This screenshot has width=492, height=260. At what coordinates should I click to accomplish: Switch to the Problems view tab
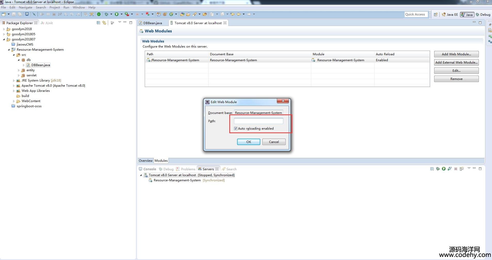[x=185, y=169]
